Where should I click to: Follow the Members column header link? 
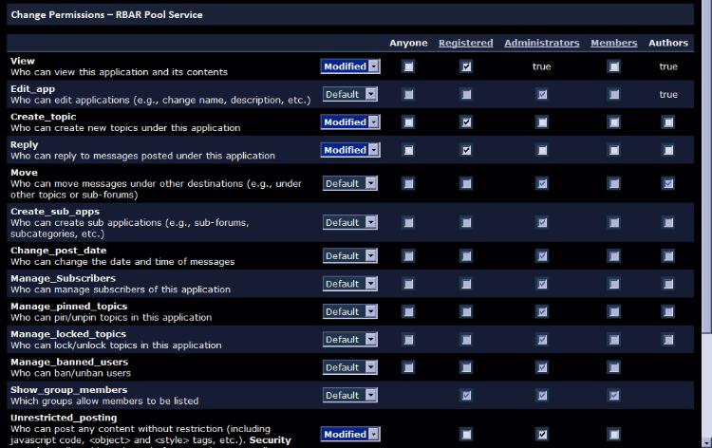[x=613, y=43]
